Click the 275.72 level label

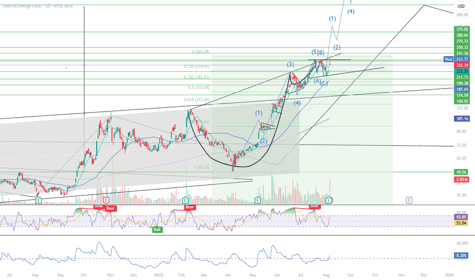[x=462, y=41]
